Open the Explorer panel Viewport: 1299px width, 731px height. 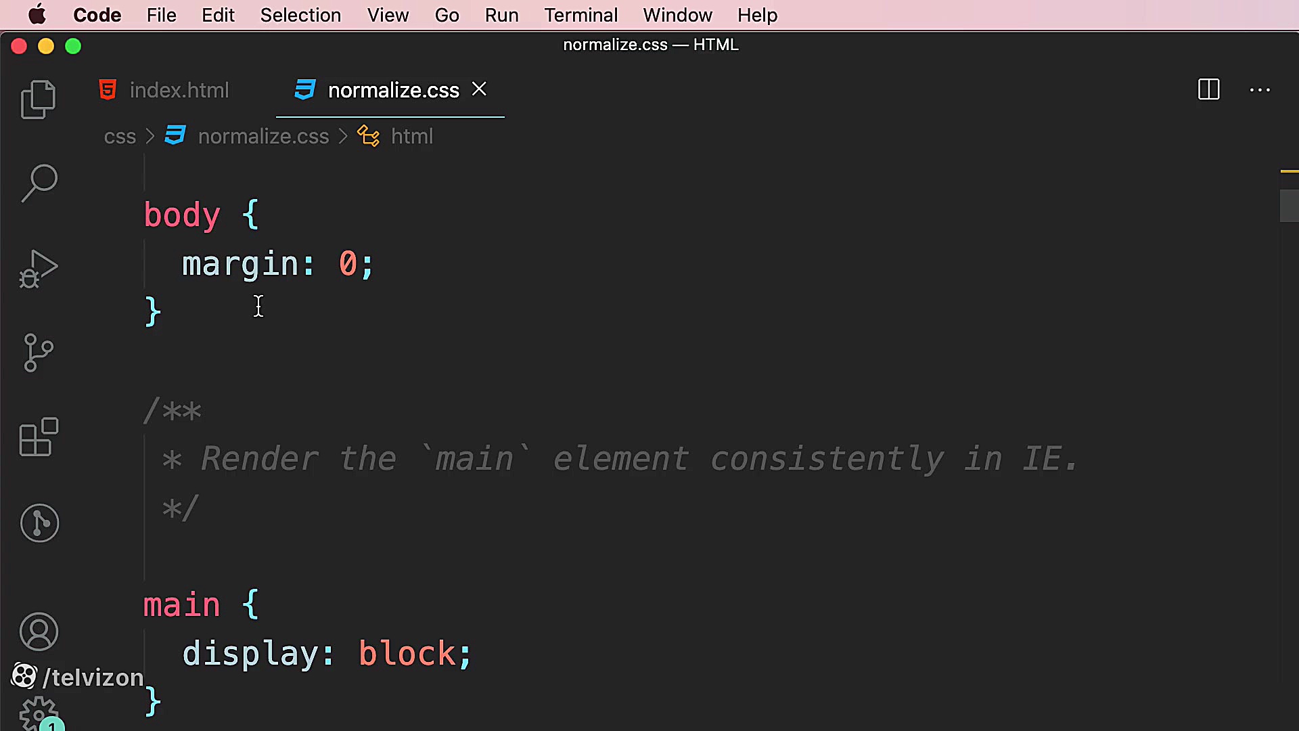[x=38, y=99]
